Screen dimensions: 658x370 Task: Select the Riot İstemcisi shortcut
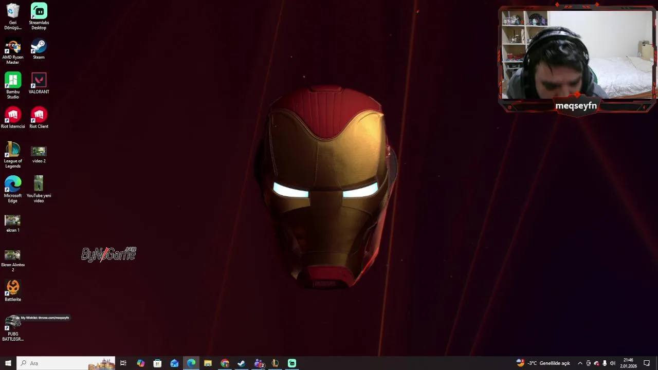click(x=13, y=118)
